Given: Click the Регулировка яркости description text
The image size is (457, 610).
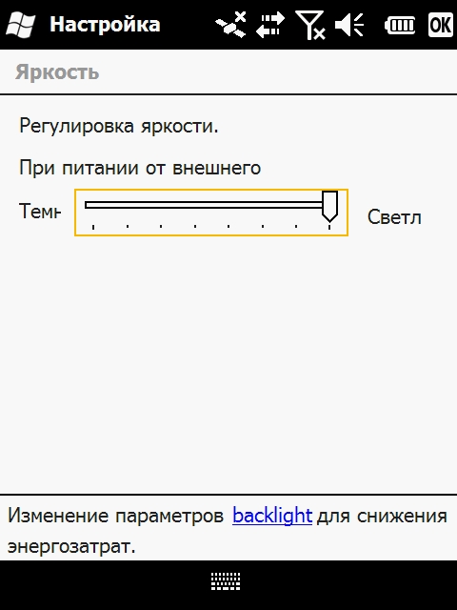Looking at the screenshot, I should (119, 126).
